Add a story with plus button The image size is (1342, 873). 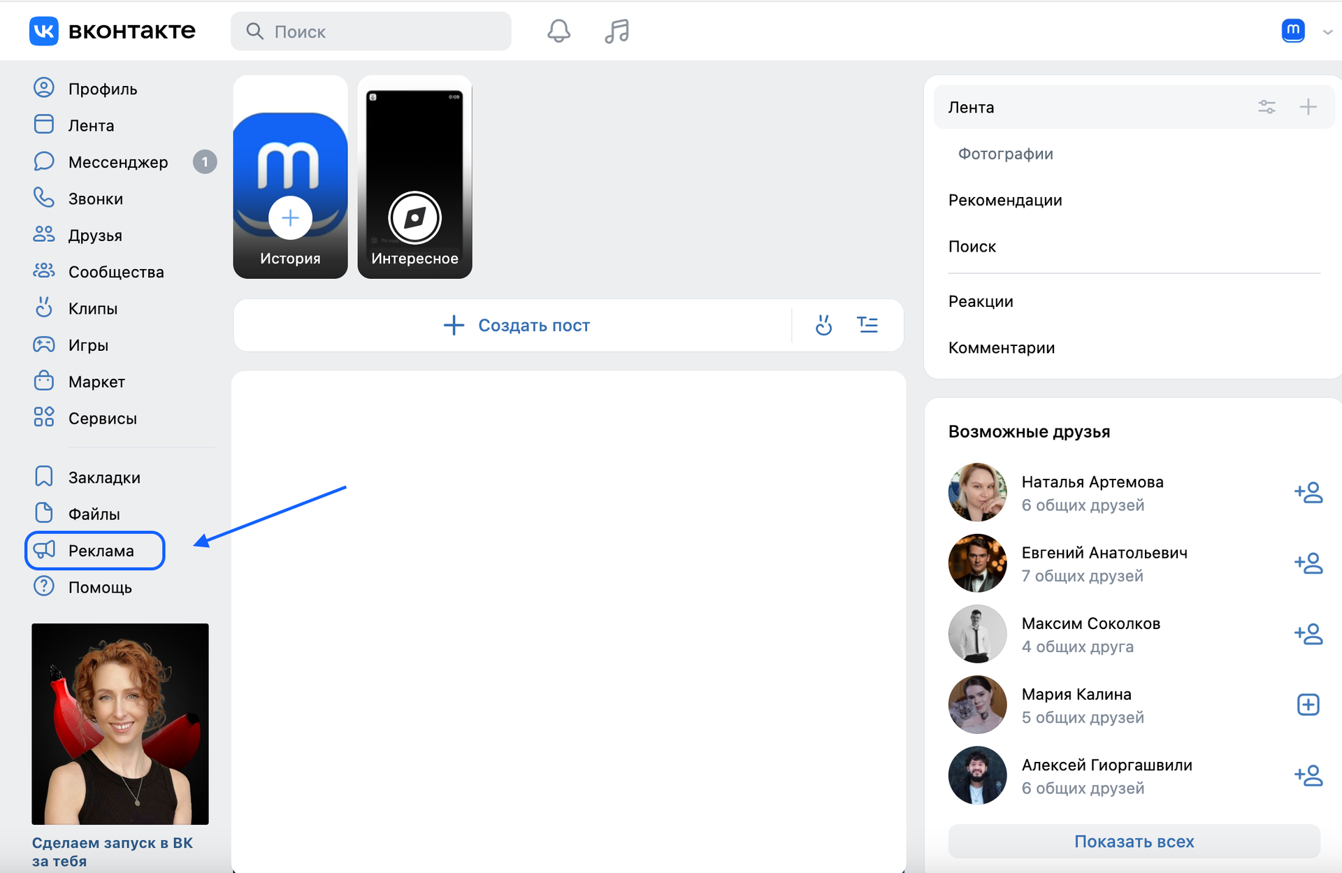click(x=290, y=218)
